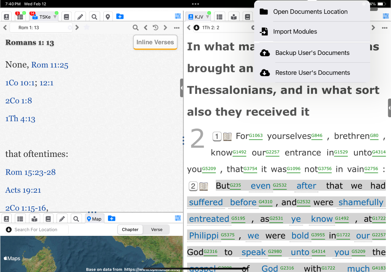Open the KJV module dropdown arrow
Screen dimensions: 391x272
208,17
